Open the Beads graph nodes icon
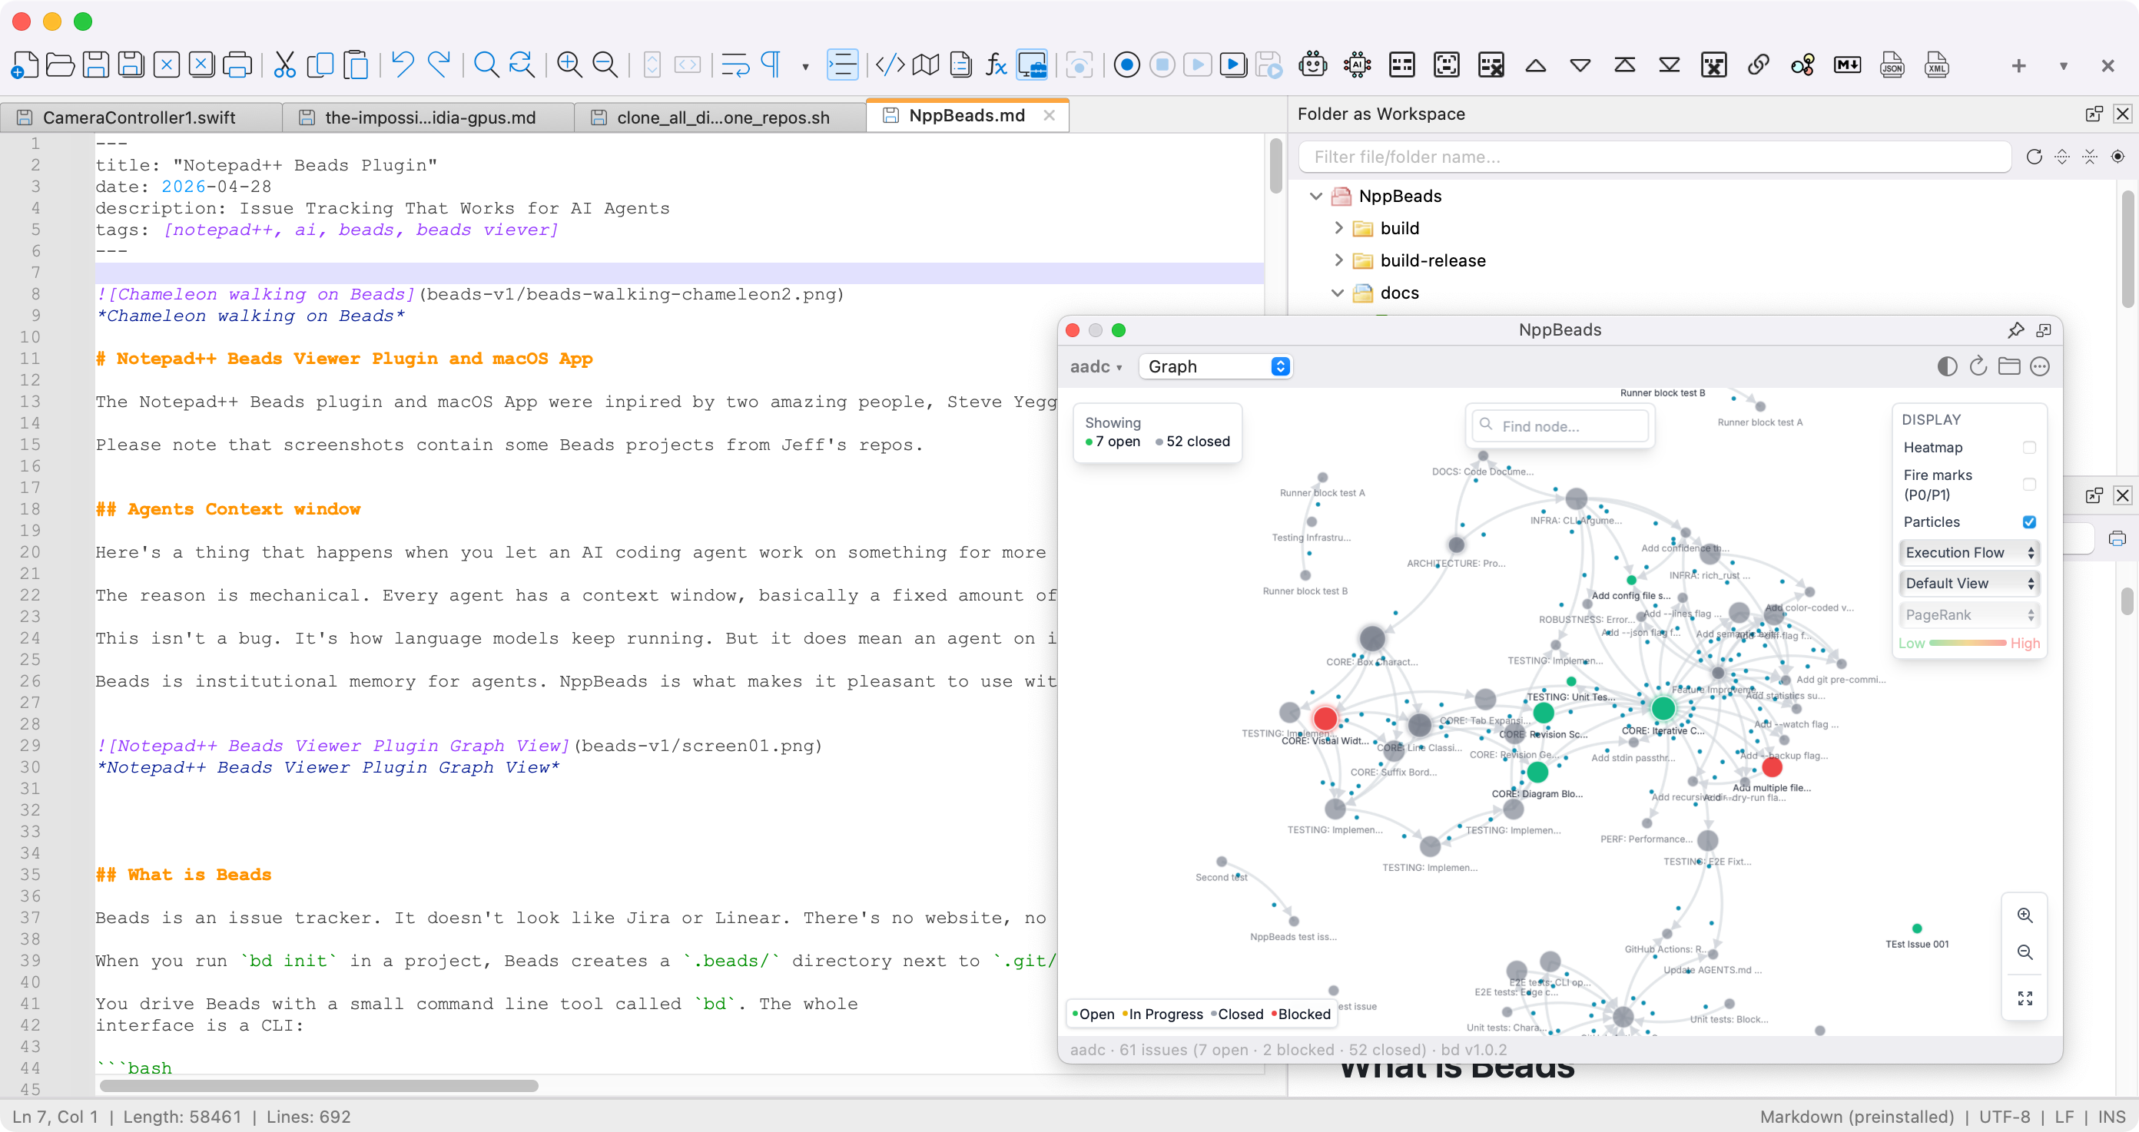Viewport: 2139px width, 1132px height. (x=1802, y=65)
